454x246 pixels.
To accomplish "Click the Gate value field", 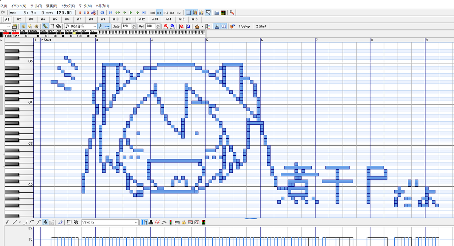I will coord(126,26).
